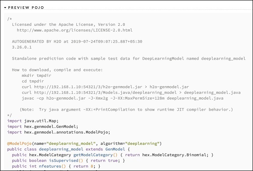Click the PREVIEW POJO heading text
This screenshot has width=253, height=171.
click(26, 8)
